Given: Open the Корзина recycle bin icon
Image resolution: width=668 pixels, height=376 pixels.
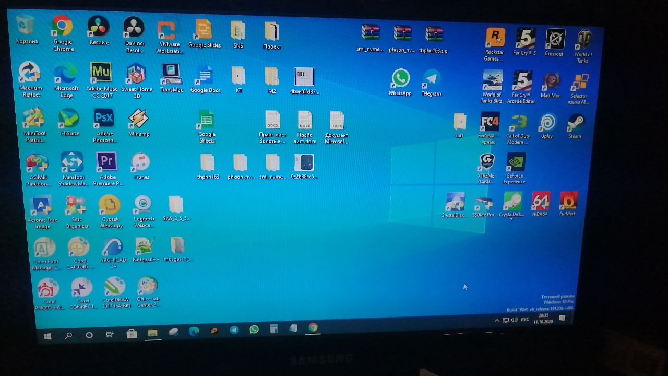Looking at the screenshot, I should 26,29.
